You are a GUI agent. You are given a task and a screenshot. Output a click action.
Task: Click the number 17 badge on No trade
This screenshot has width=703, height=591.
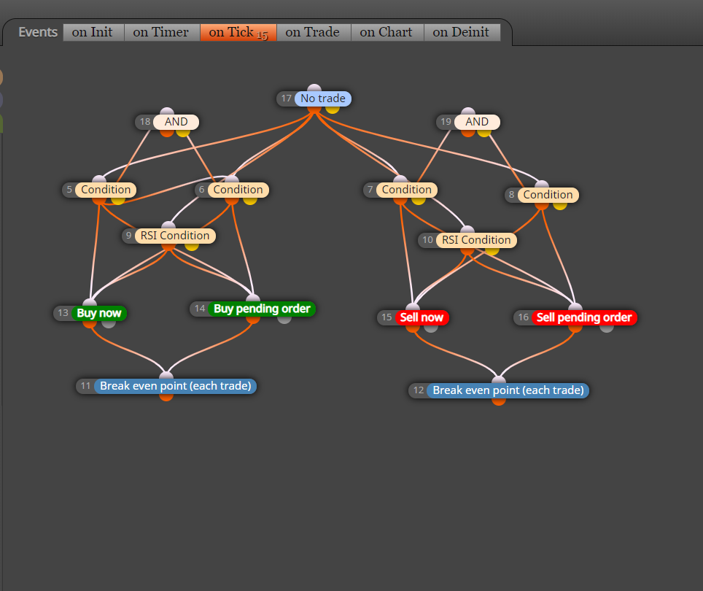pyautogui.click(x=287, y=98)
